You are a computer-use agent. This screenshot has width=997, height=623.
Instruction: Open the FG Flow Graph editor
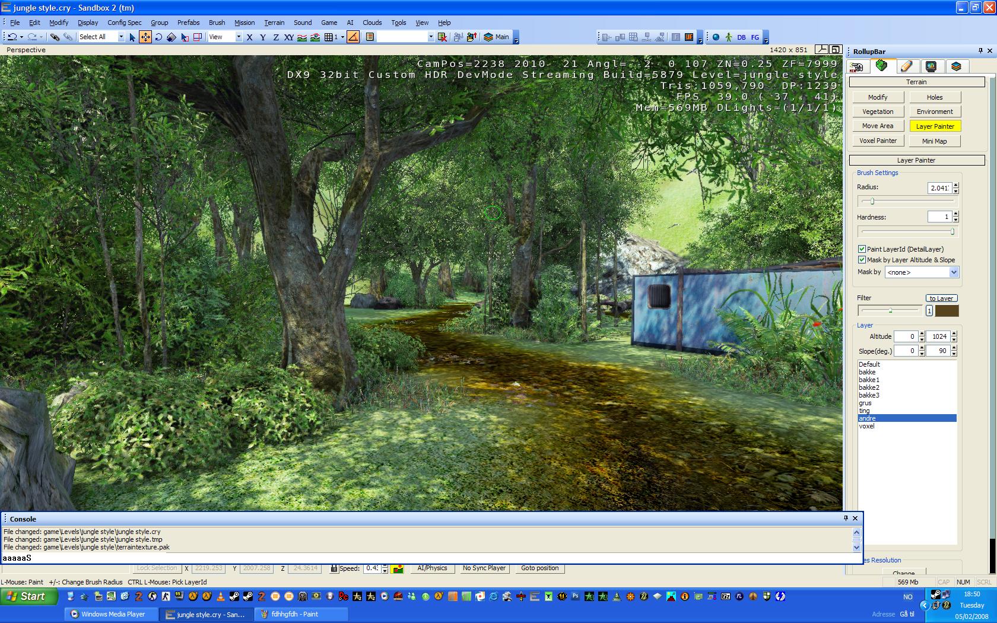[755, 37]
